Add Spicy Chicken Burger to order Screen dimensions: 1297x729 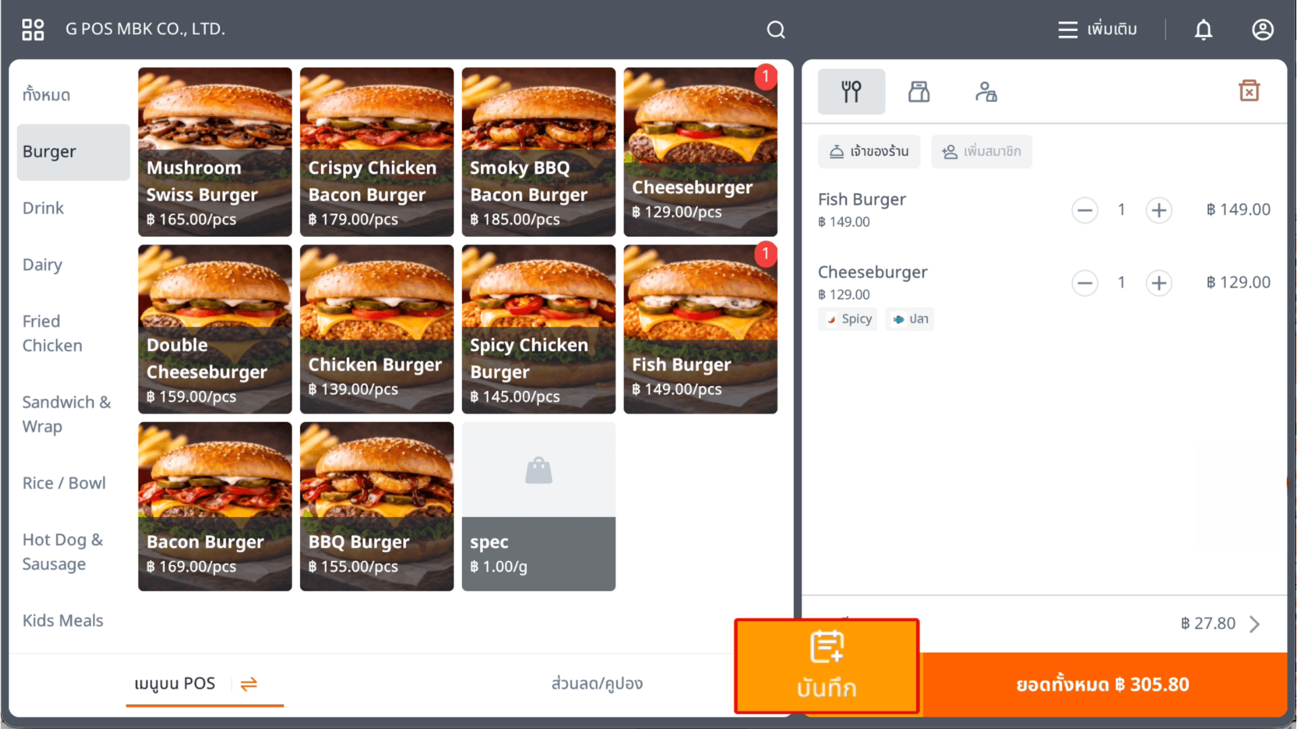(x=538, y=329)
